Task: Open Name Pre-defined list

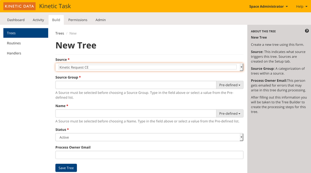Action: click(x=230, y=113)
